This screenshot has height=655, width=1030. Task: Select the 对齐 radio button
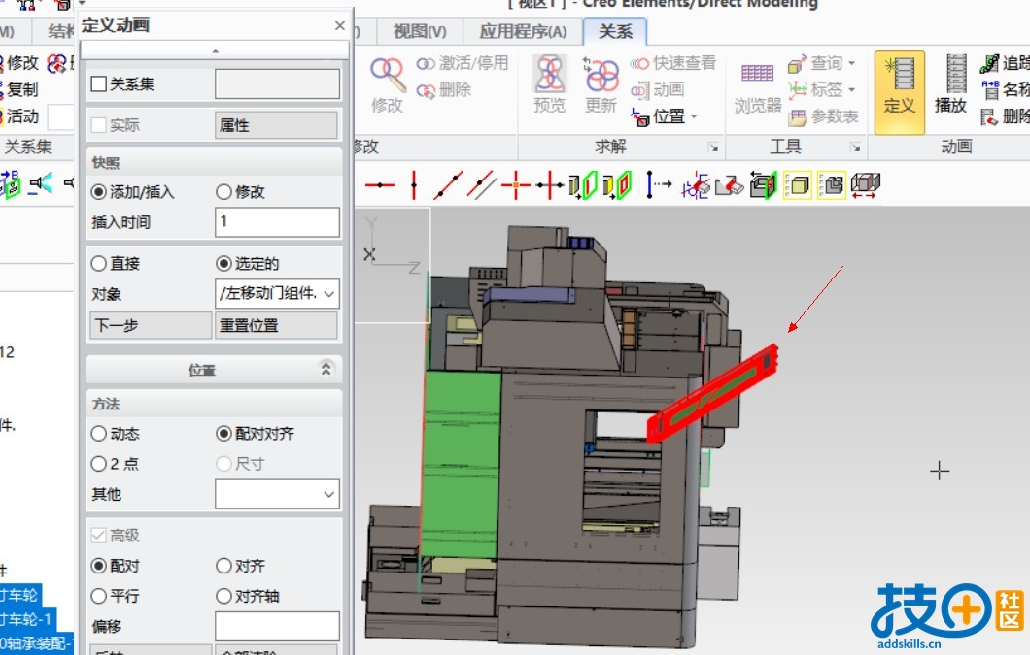pos(223,566)
